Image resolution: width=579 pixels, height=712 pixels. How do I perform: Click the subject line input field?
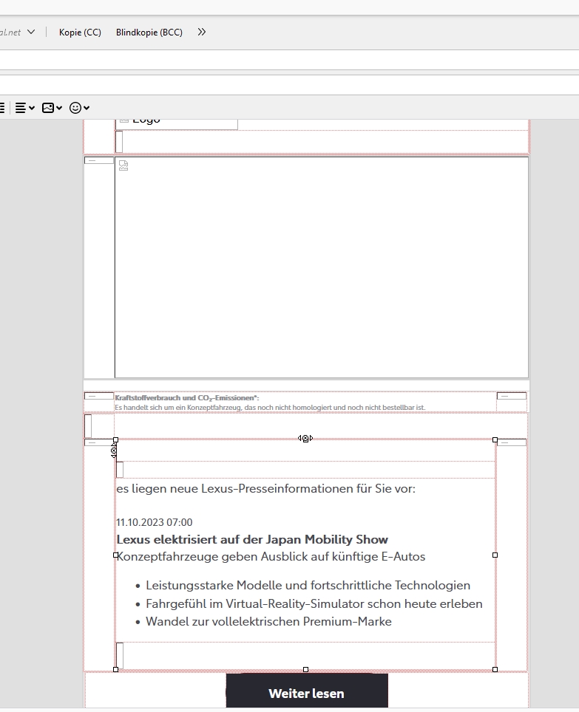tap(290, 85)
